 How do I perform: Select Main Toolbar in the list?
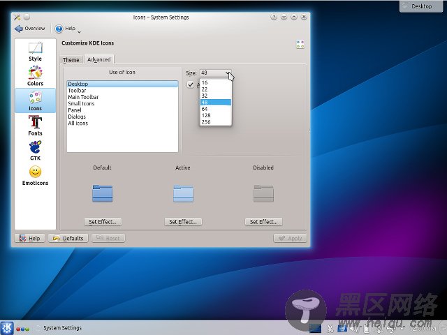122,97
